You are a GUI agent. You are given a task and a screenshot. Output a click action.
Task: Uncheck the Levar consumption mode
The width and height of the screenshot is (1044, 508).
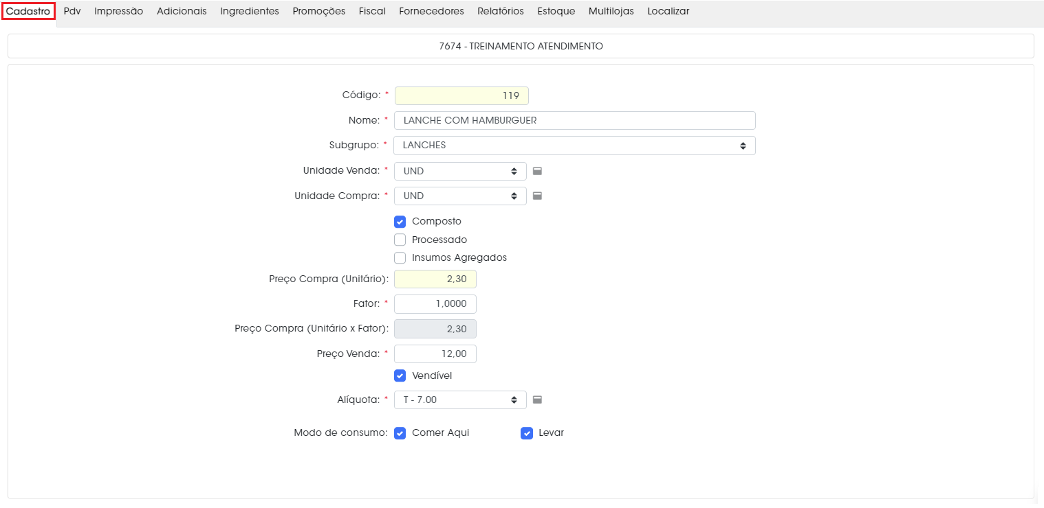[527, 433]
